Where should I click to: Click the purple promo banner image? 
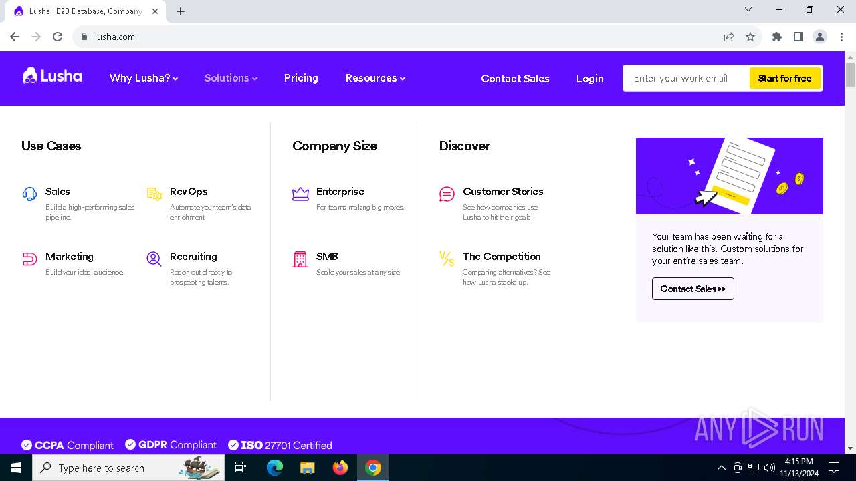730,176
